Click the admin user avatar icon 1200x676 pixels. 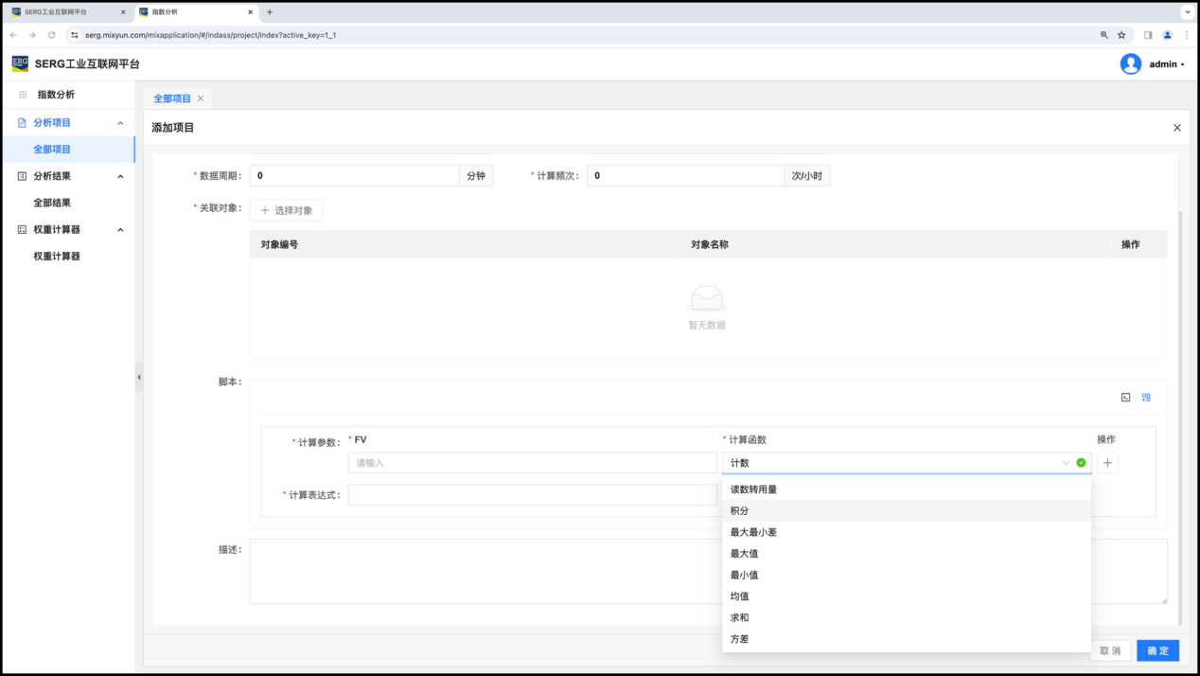pos(1130,64)
